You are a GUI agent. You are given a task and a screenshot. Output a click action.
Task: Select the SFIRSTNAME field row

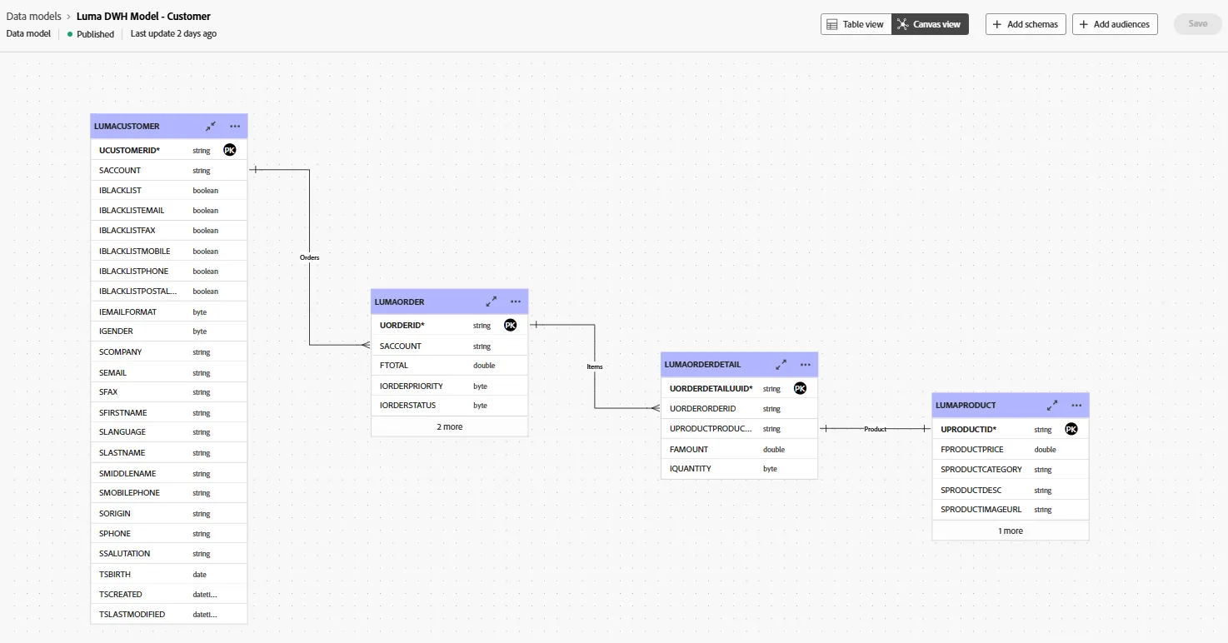click(169, 412)
